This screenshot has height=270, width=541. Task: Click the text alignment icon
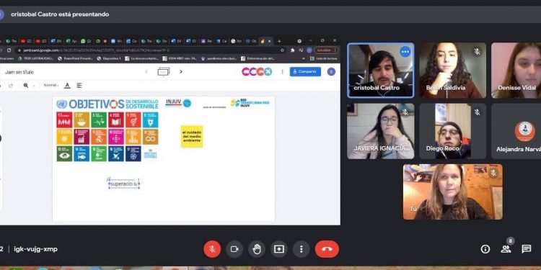point(79,86)
